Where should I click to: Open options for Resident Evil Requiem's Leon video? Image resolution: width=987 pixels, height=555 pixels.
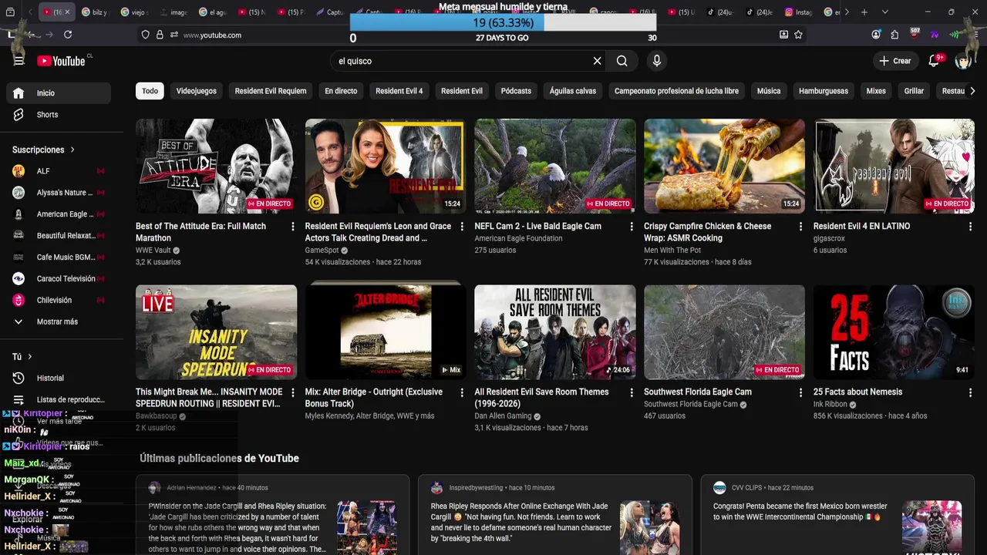point(462,227)
